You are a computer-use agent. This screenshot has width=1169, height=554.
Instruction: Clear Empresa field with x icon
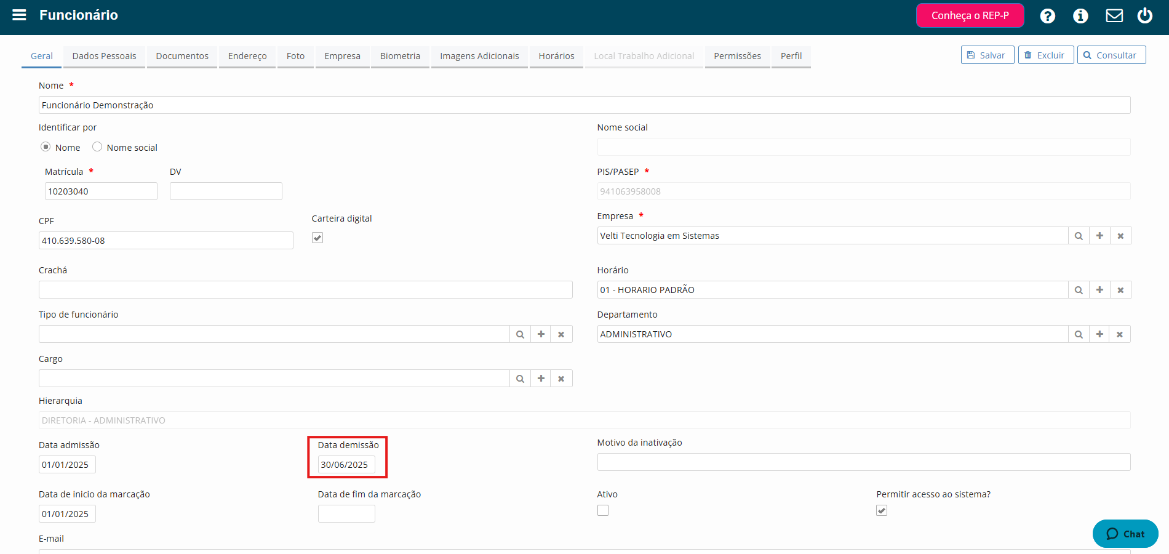click(1120, 236)
